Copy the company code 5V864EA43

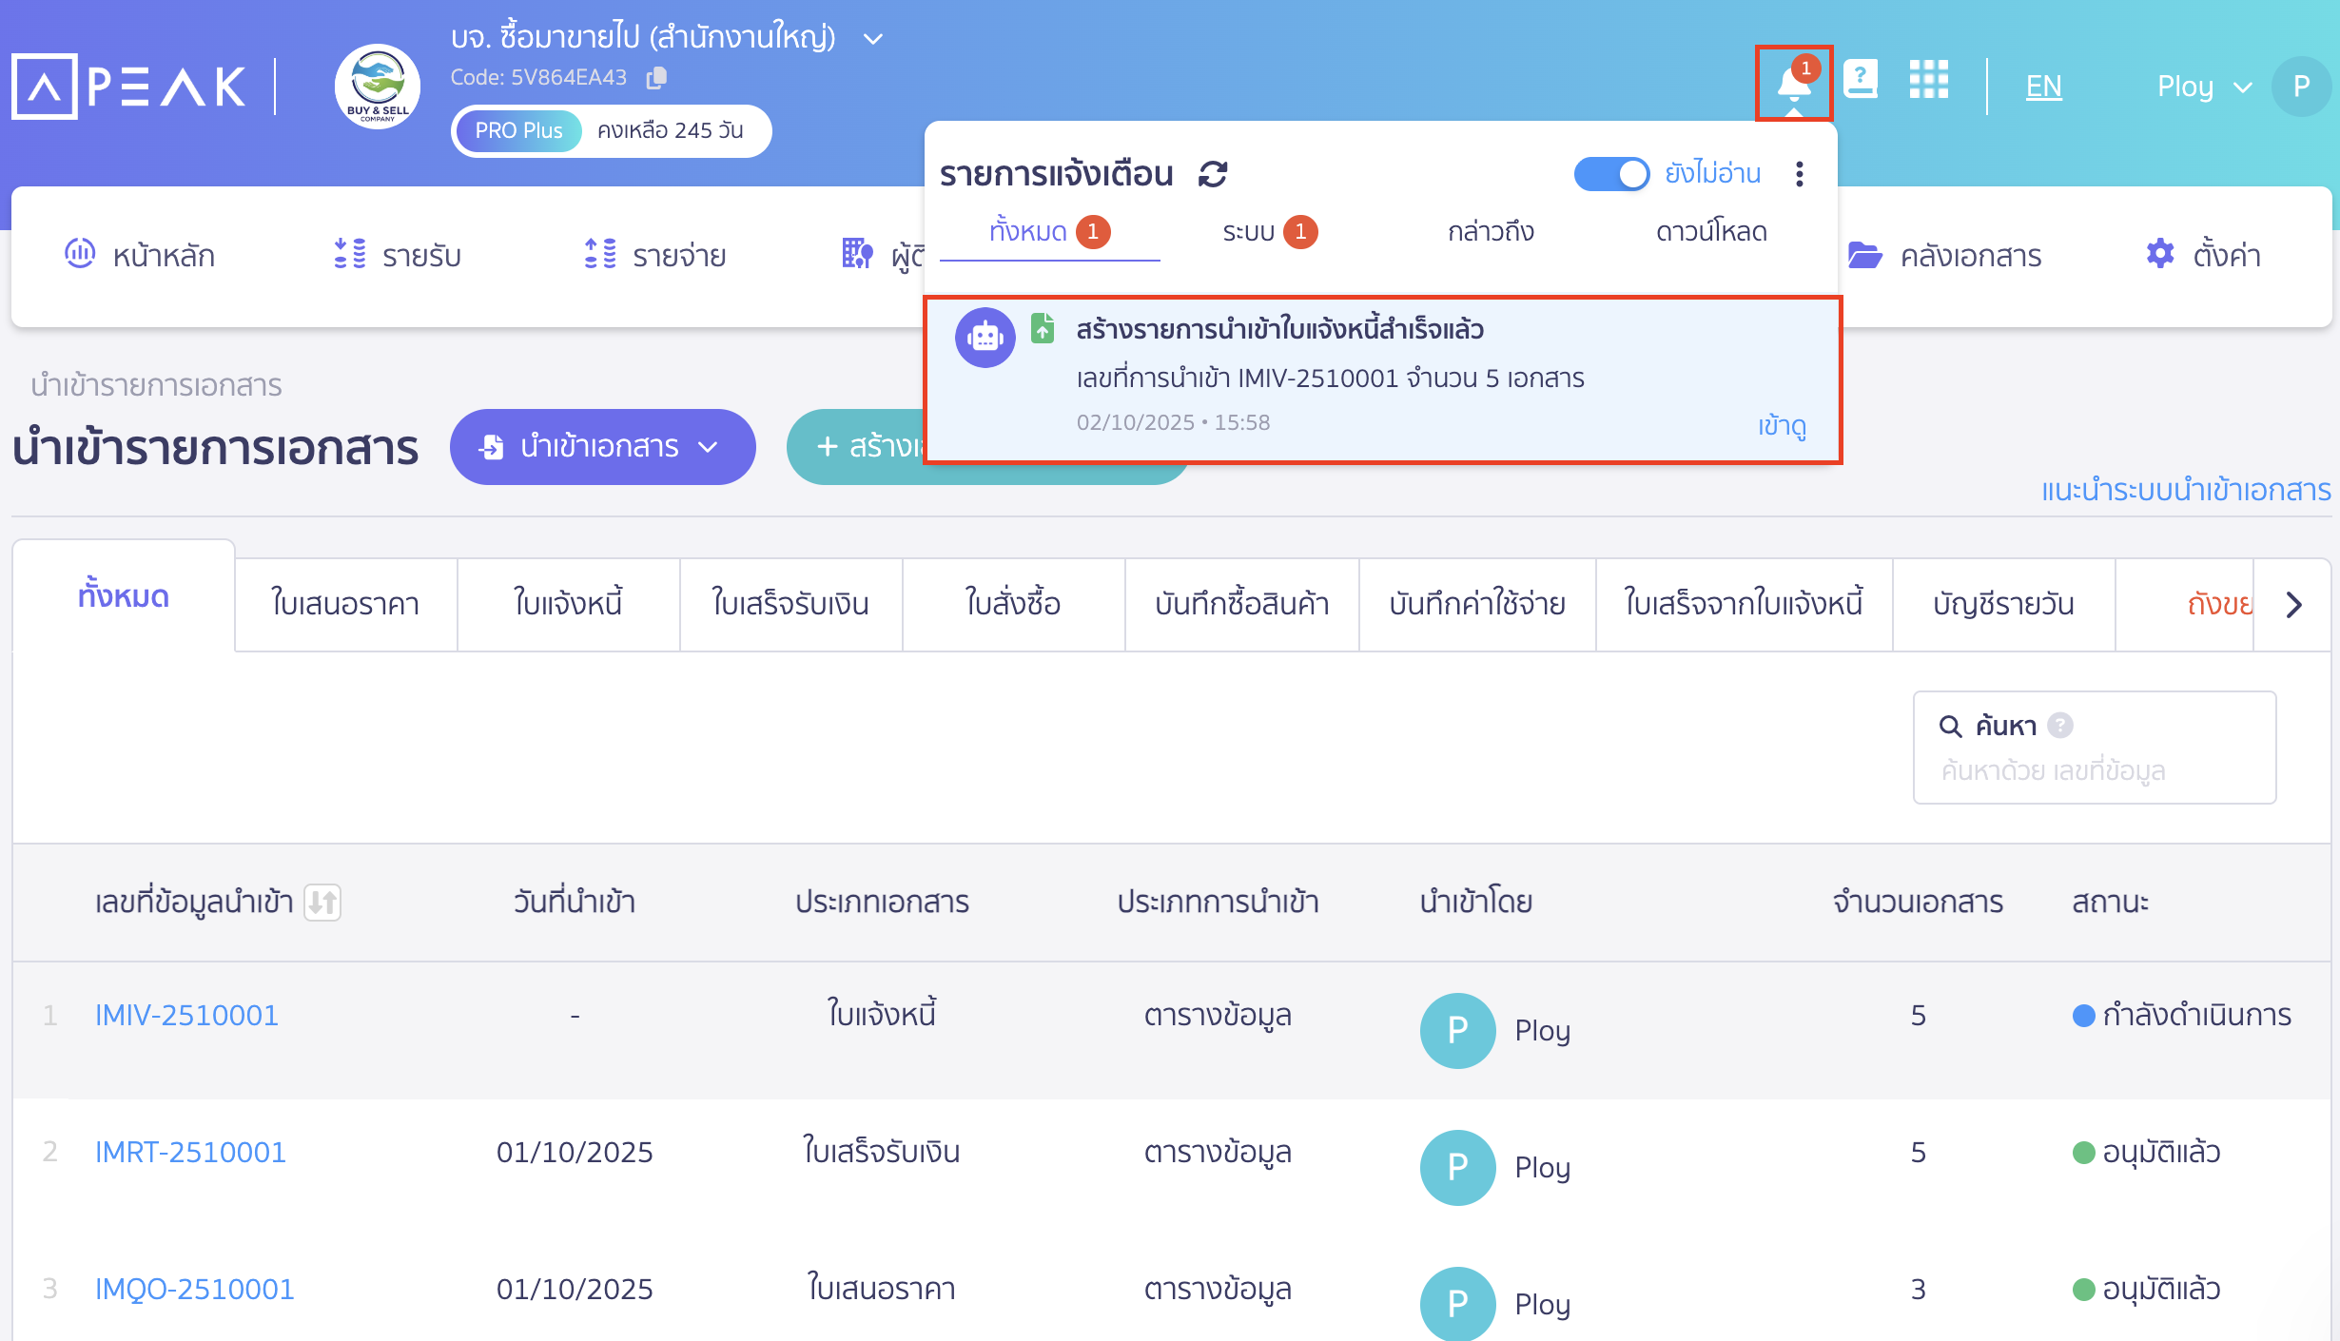(x=654, y=78)
